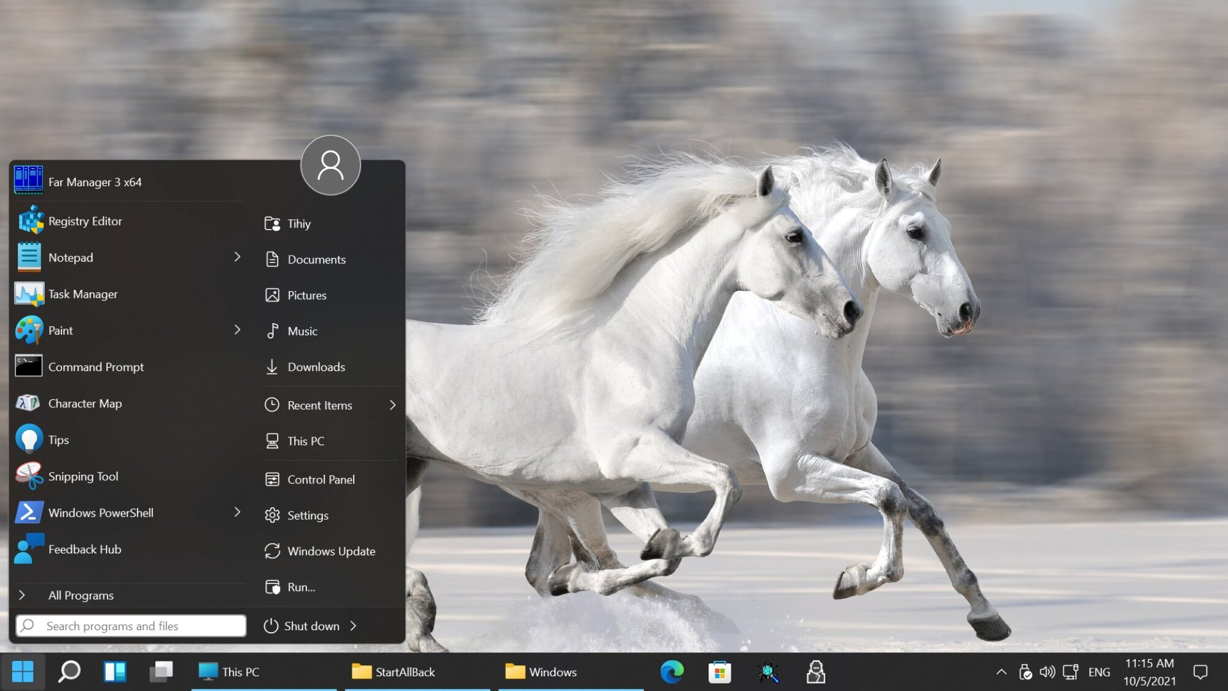The width and height of the screenshot is (1228, 691).
Task: Expand Notepad submenu arrow
Action: point(237,257)
